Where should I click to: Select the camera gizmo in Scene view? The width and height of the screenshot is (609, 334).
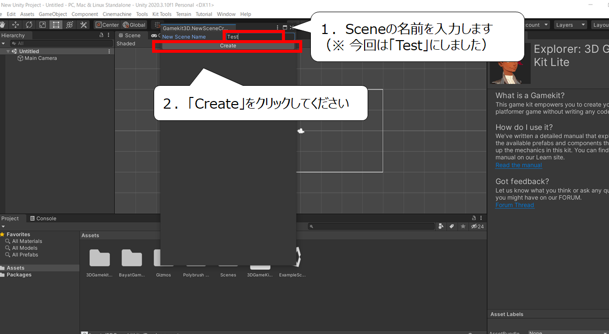coord(301,131)
